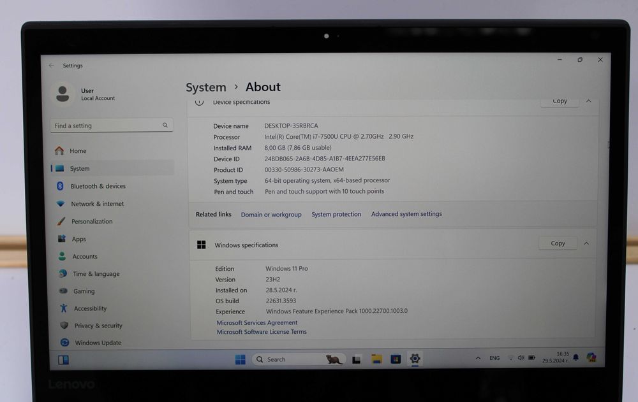Viewport: 638px width, 402px height.
Task: Open the Domain or workgroup link
Action: (x=271, y=215)
